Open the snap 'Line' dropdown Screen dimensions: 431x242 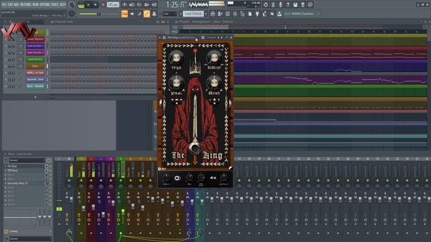(x=169, y=13)
